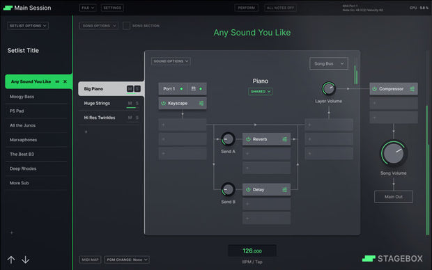Toggle the Reverb power icon
This screenshot has height=270, width=432.
[x=248, y=139]
